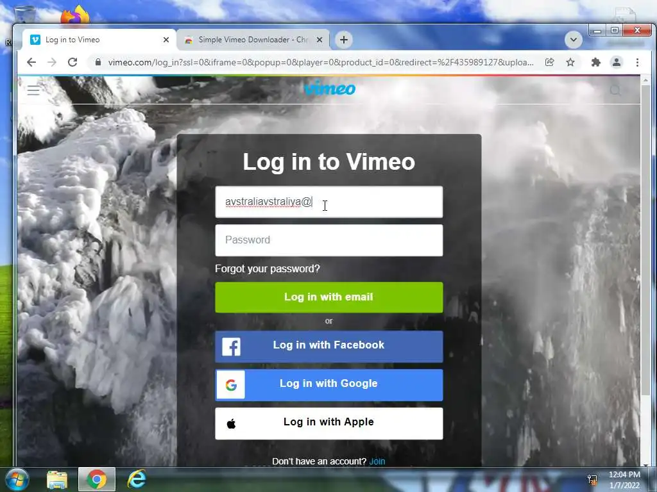Click Log in with Facebook button
The width and height of the screenshot is (657, 492).
(x=329, y=347)
